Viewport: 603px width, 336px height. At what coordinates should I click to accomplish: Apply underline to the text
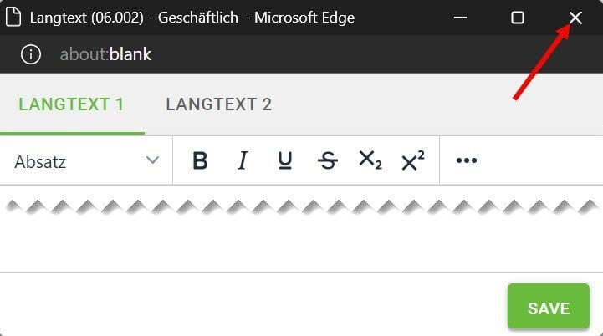pos(285,160)
